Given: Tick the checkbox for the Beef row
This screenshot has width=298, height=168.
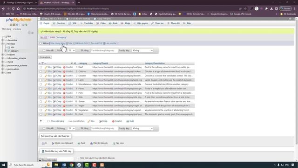Looking at the screenshot, I should click(41, 67).
